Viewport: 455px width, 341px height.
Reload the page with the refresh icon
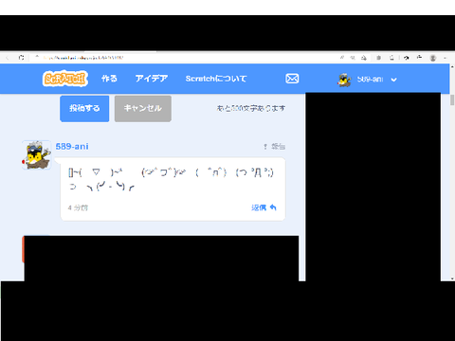pyautogui.click(x=21, y=58)
